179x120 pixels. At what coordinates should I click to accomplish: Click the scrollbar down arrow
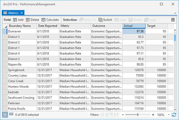[x=175, y=110]
